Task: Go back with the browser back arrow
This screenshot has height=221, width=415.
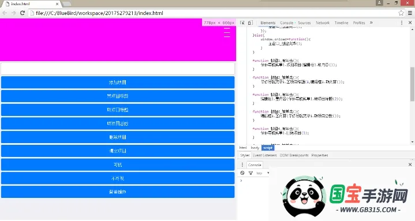Action: pos(5,13)
